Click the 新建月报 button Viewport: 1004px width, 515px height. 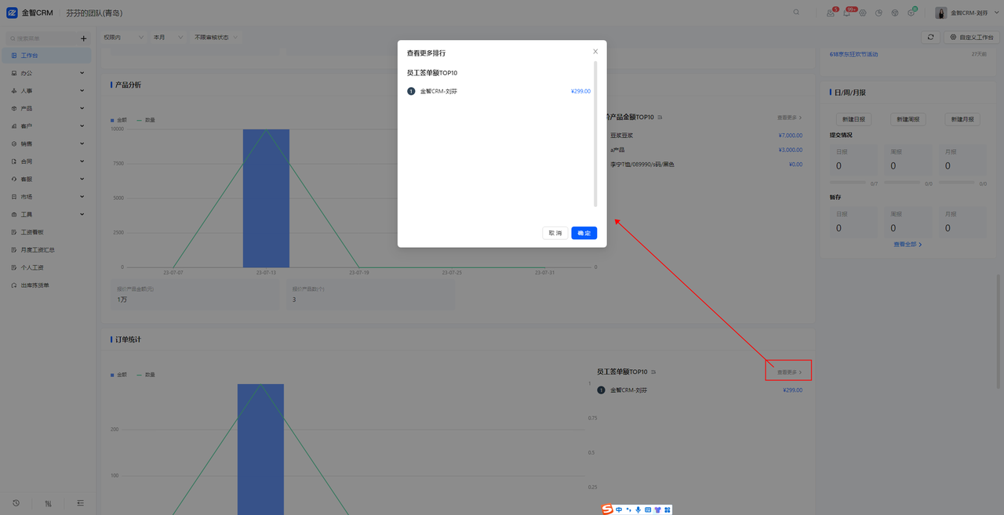[962, 119]
